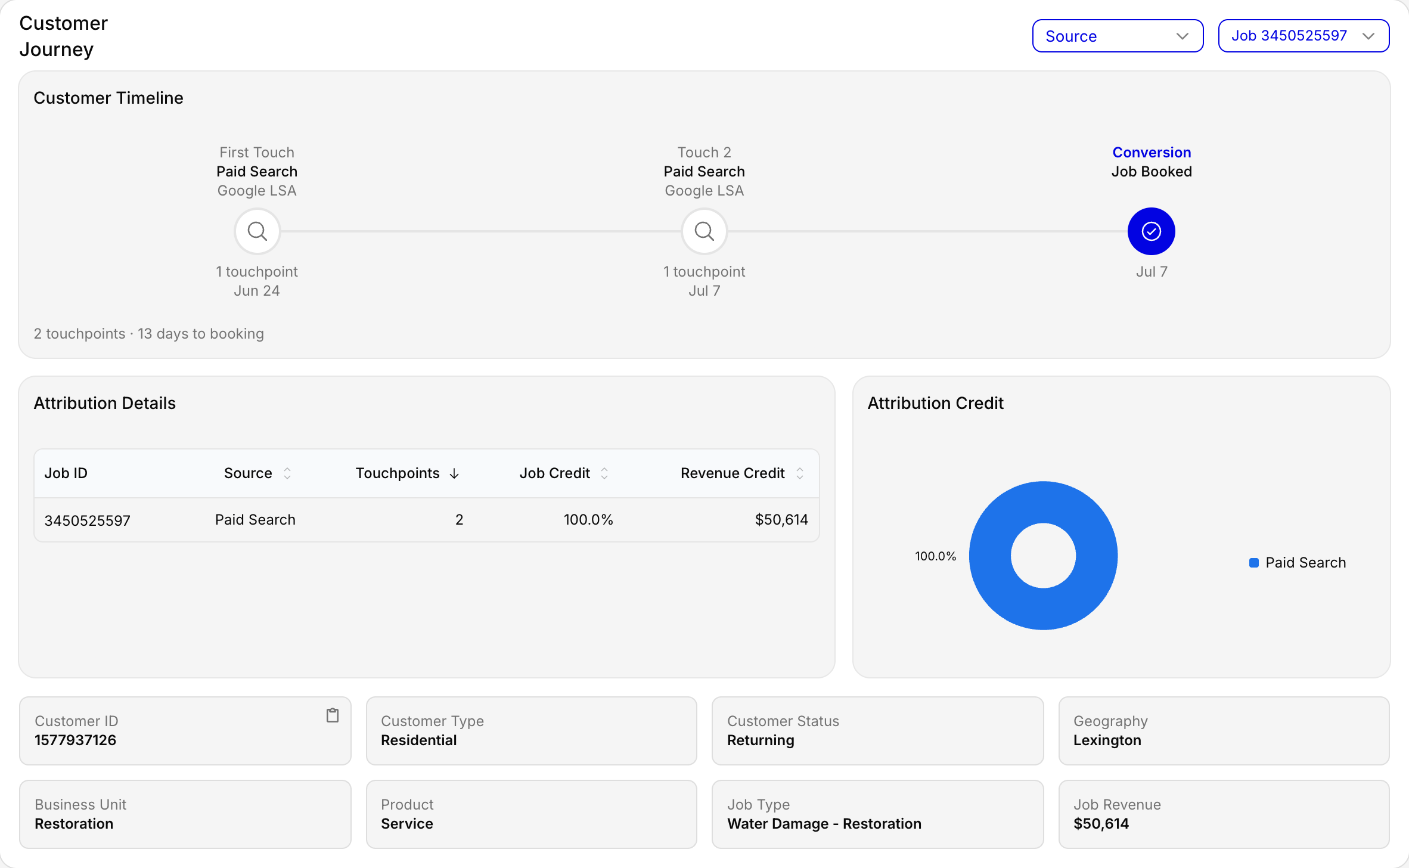
Task: Click the Water Damage - Restoration job type
Action: [x=824, y=824]
